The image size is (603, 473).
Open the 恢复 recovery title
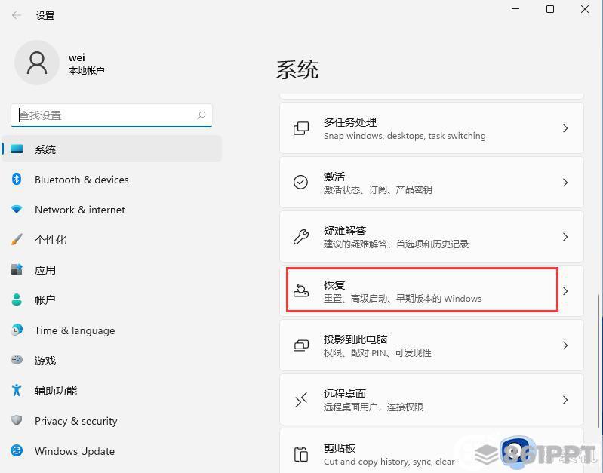(334, 285)
